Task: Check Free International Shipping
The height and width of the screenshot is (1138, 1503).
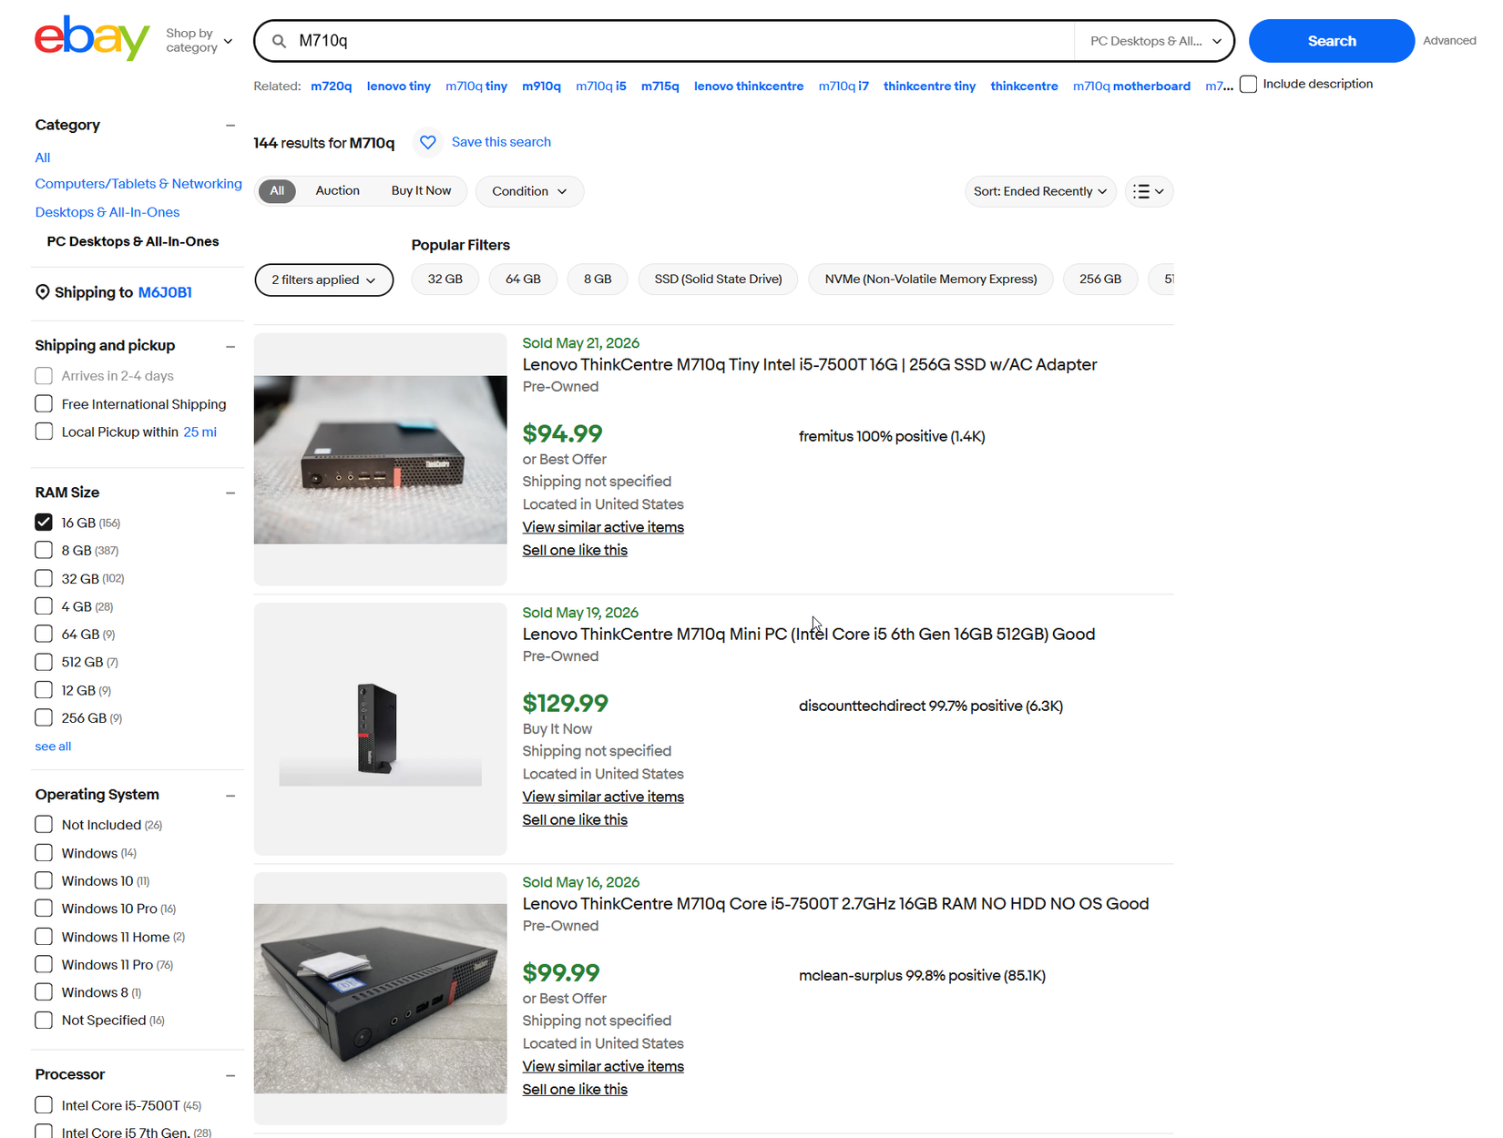Action: coord(44,403)
